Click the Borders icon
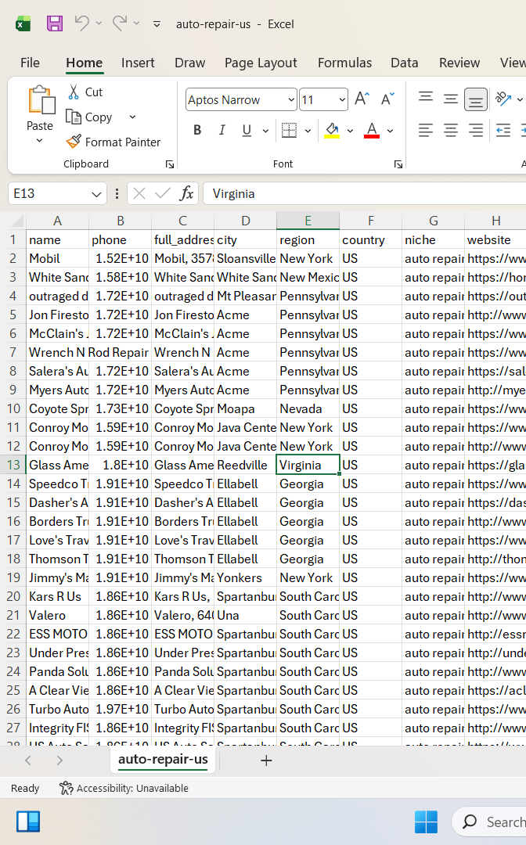The width and height of the screenshot is (526, 845). click(290, 130)
